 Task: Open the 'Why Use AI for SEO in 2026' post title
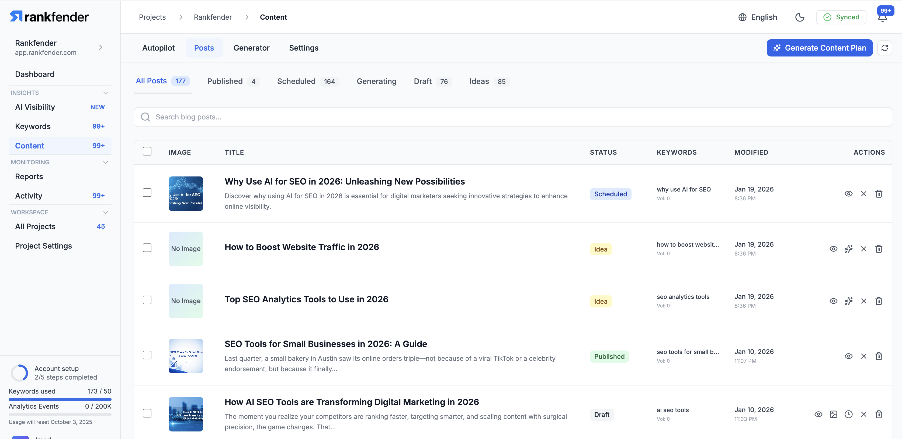click(345, 181)
